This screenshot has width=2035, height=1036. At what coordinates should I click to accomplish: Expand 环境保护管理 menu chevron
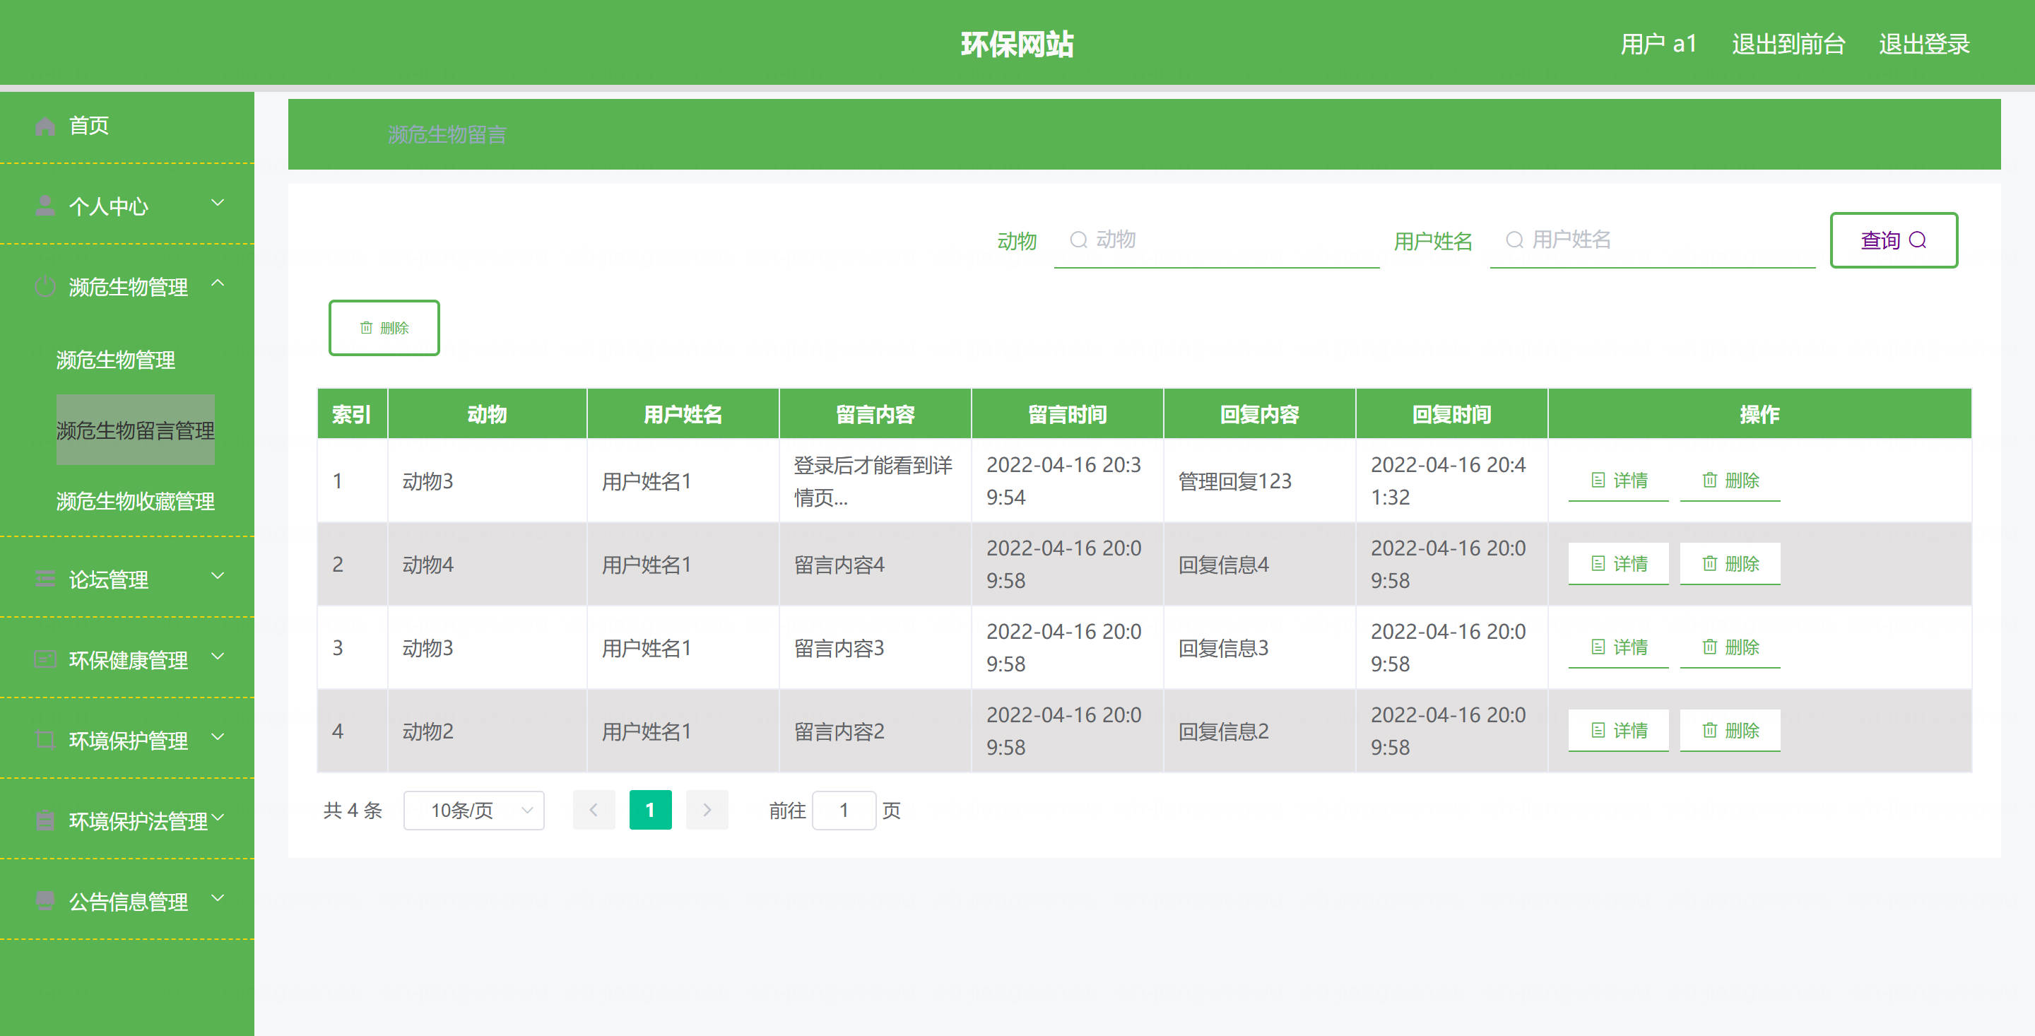[x=218, y=737]
